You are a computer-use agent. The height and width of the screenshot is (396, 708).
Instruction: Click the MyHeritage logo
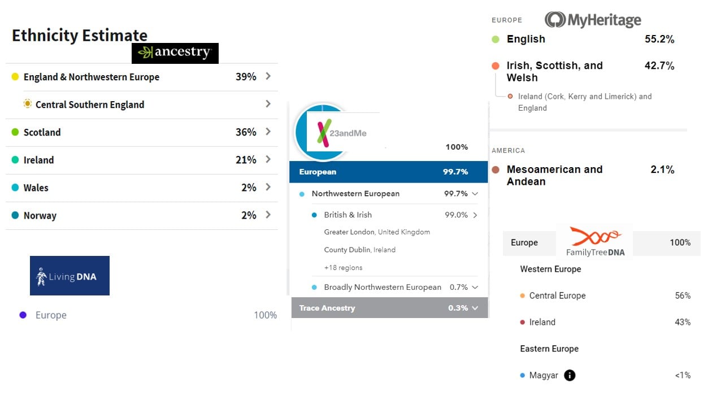(x=593, y=20)
